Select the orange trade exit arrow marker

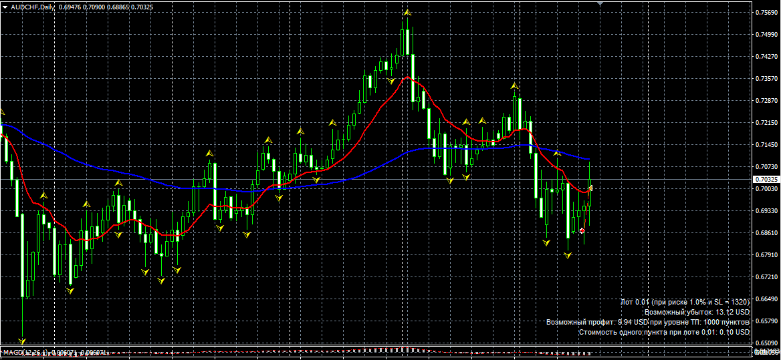(590, 188)
